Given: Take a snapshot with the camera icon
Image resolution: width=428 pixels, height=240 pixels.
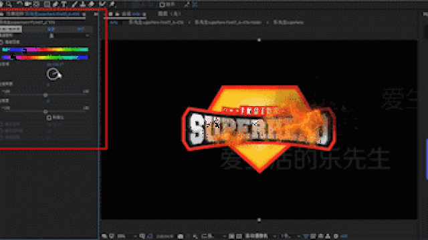Looking at the screenshot, I should (x=181, y=236).
